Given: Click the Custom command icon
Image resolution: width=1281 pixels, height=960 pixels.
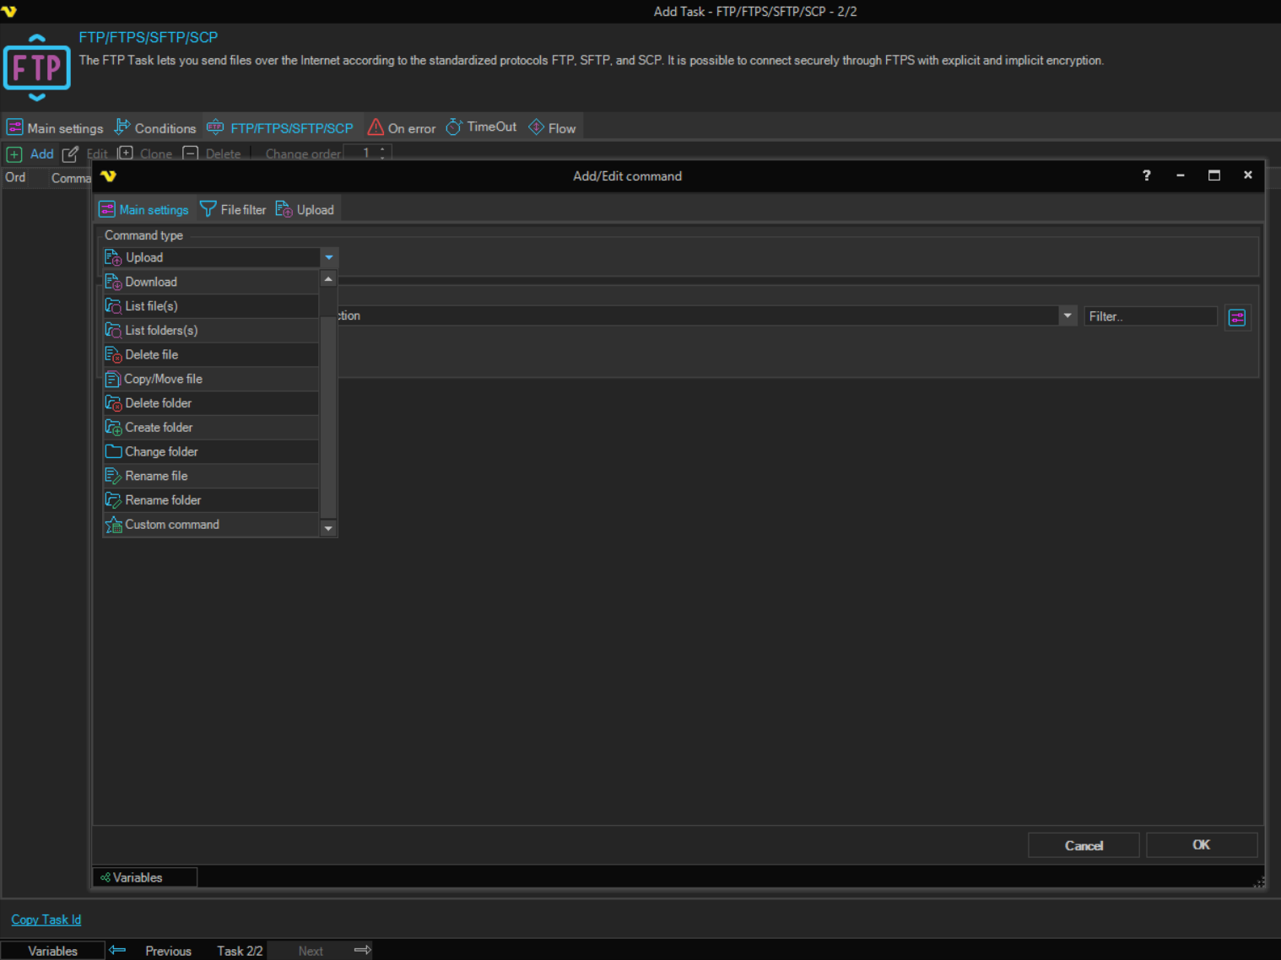Looking at the screenshot, I should (x=113, y=525).
